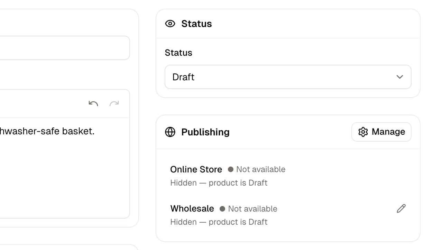Click the pencil edit icon for Wholesale
Screen dimensions: 433x250
coord(401,208)
